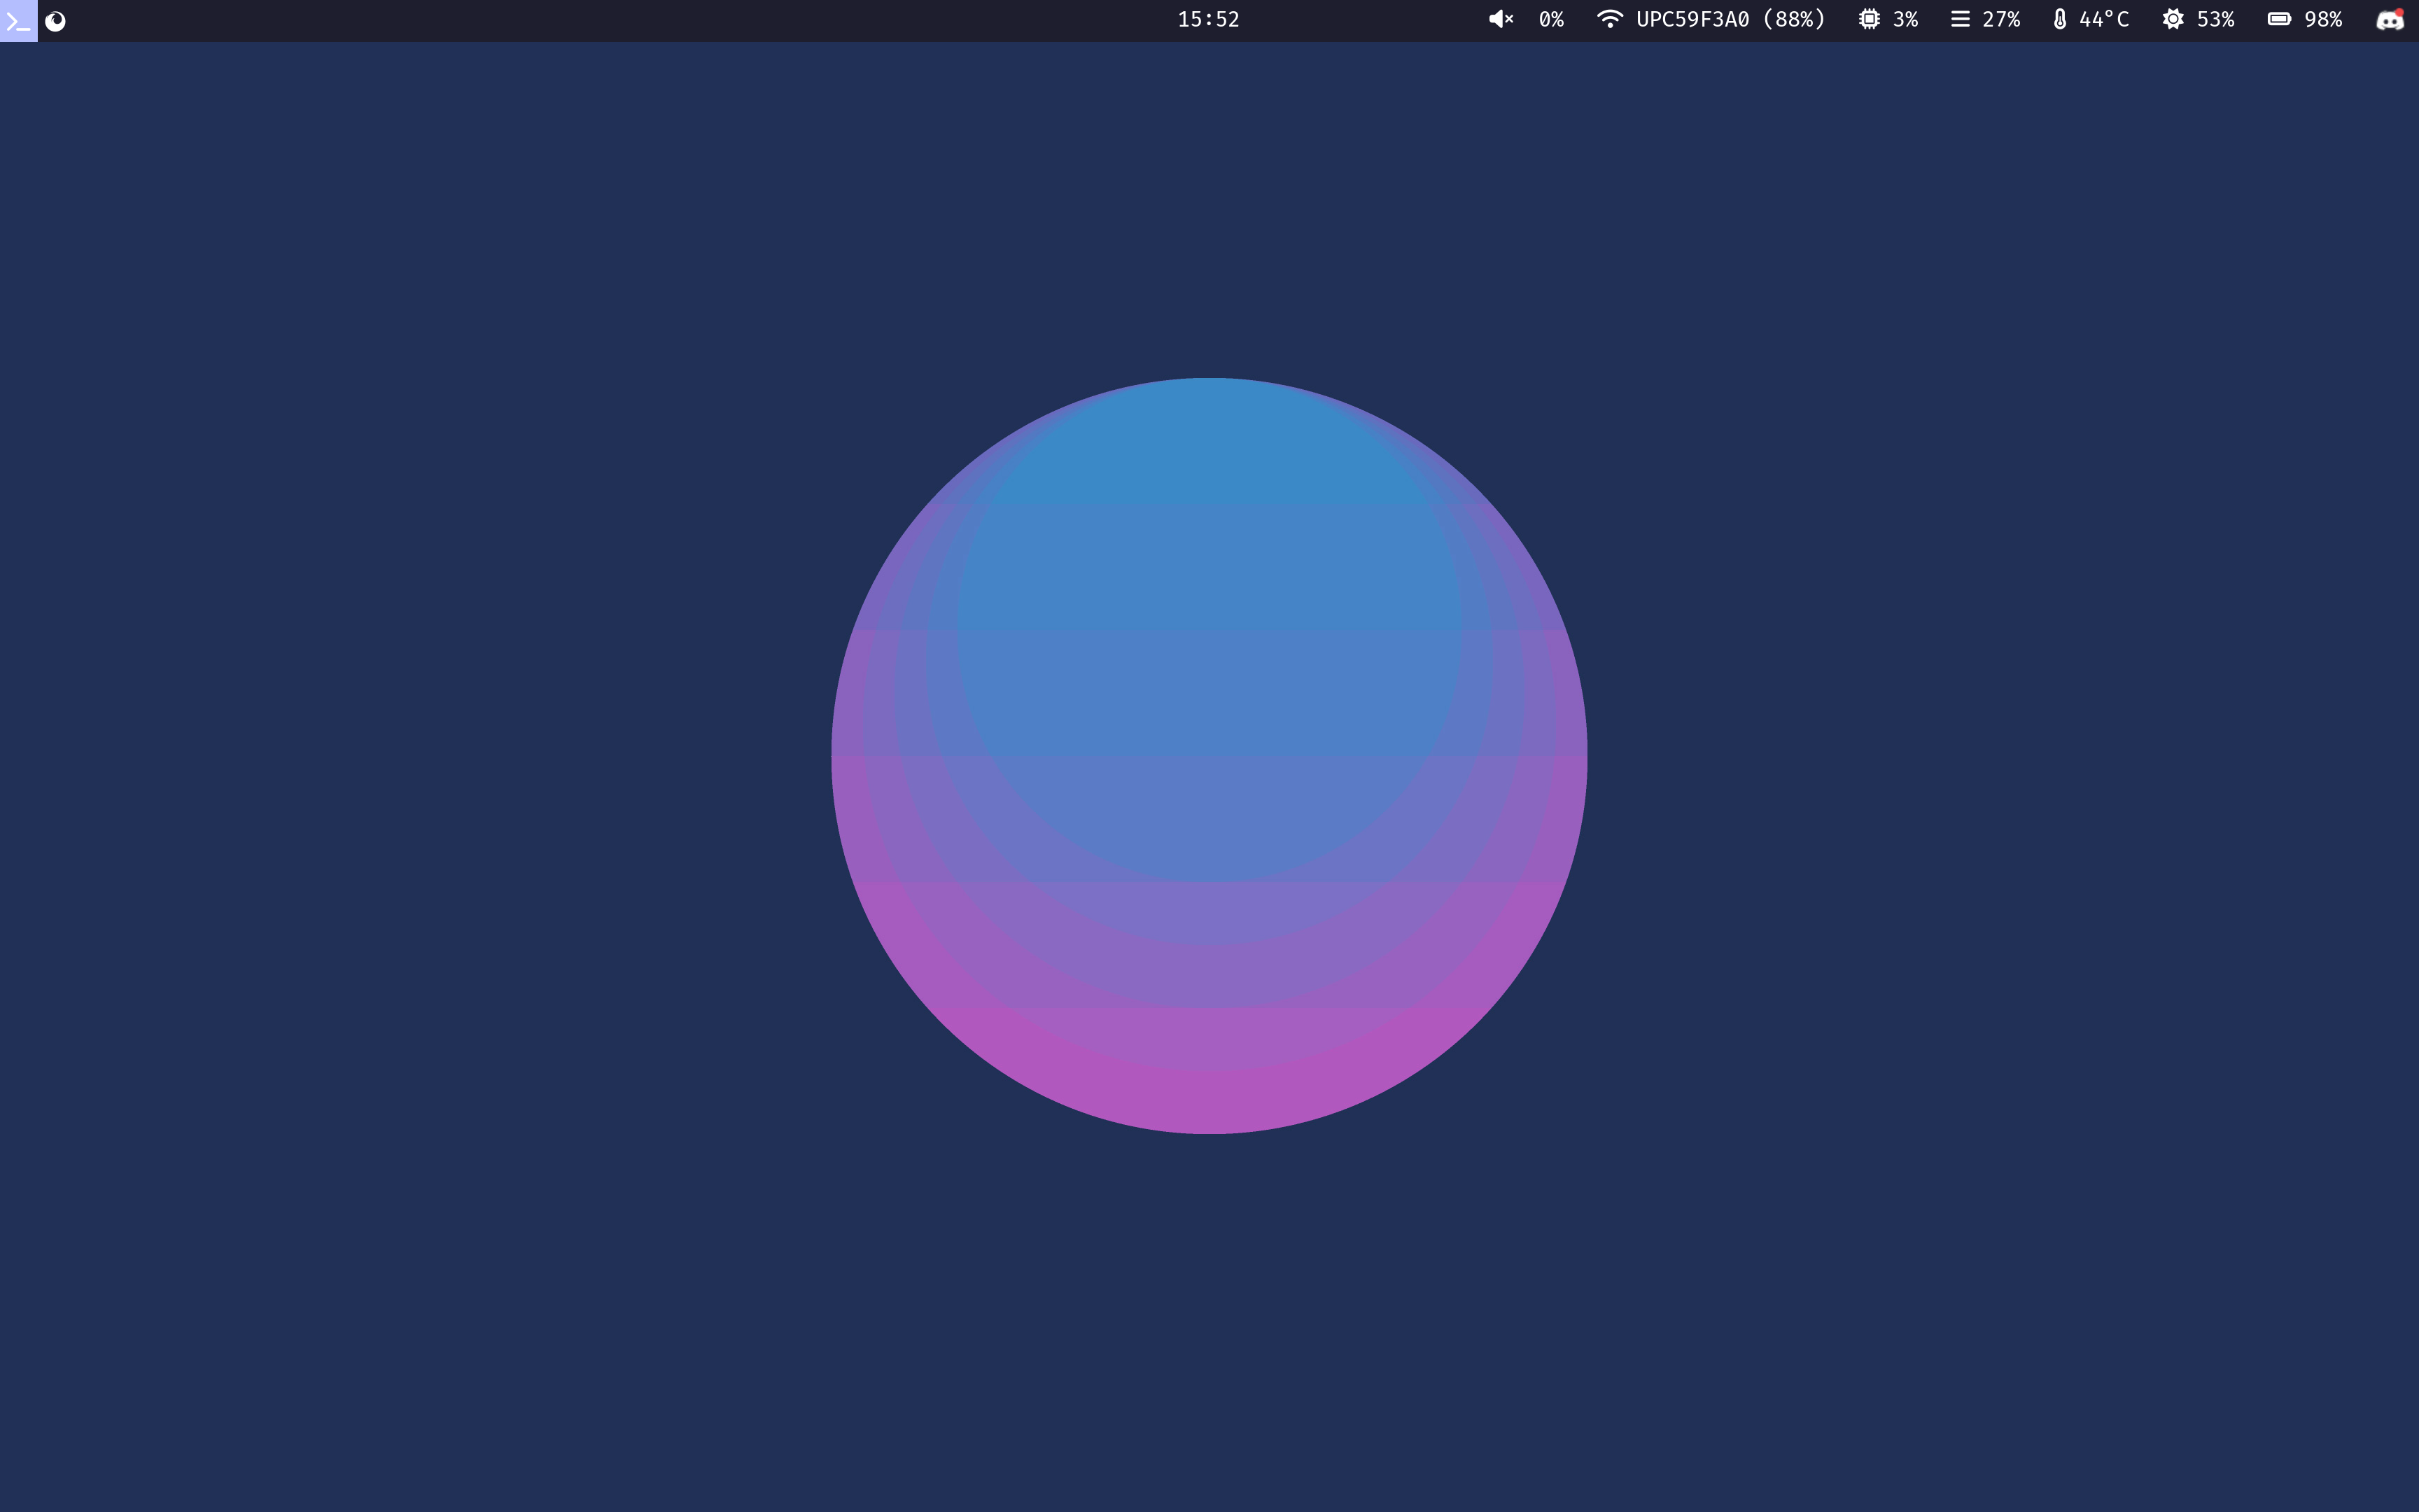The image size is (2419, 1512).
Task: Click the settings gear icon
Action: [2172, 19]
